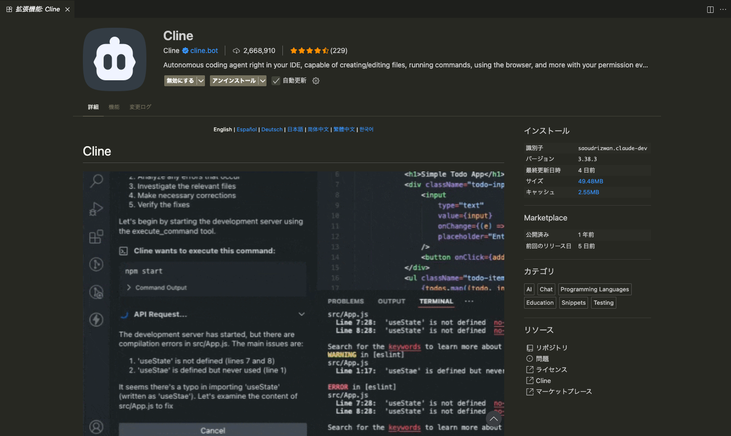Select the 日本語 language link
731x436 pixels.
point(295,129)
